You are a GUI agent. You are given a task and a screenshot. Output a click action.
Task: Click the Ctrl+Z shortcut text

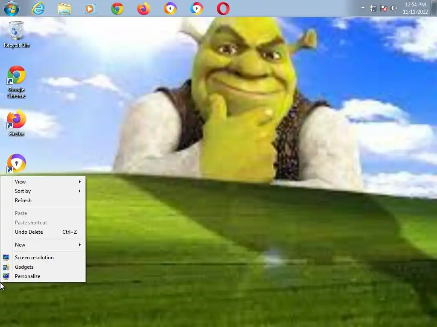70,232
